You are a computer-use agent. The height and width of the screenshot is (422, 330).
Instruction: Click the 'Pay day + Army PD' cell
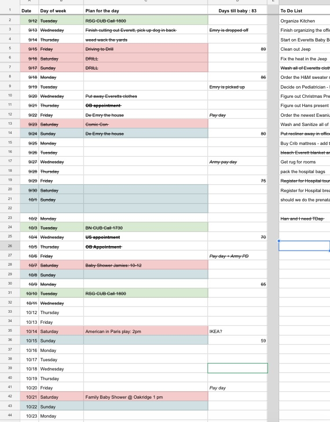pos(238,256)
